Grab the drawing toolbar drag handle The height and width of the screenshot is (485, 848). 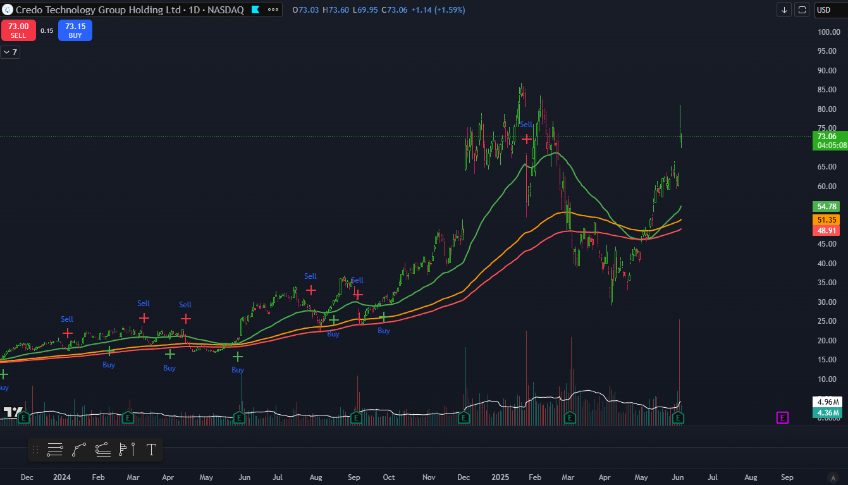(x=35, y=450)
